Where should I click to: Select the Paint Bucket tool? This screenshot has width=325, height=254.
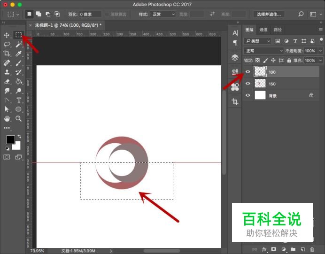pos(19,81)
